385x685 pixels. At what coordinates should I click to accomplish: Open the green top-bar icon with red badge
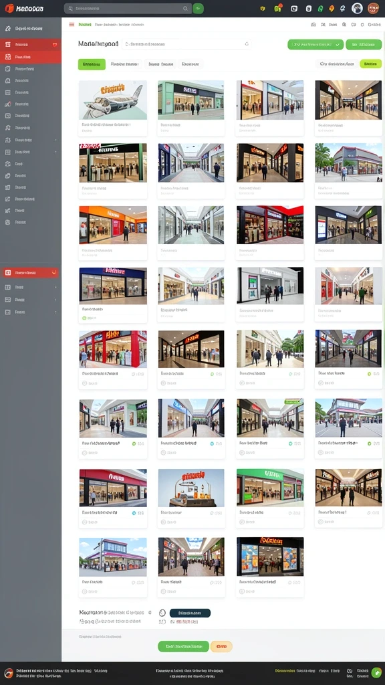[278, 8]
